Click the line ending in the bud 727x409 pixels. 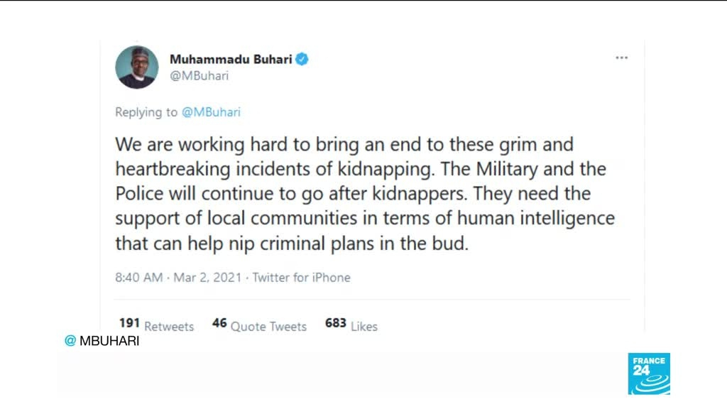293,242
